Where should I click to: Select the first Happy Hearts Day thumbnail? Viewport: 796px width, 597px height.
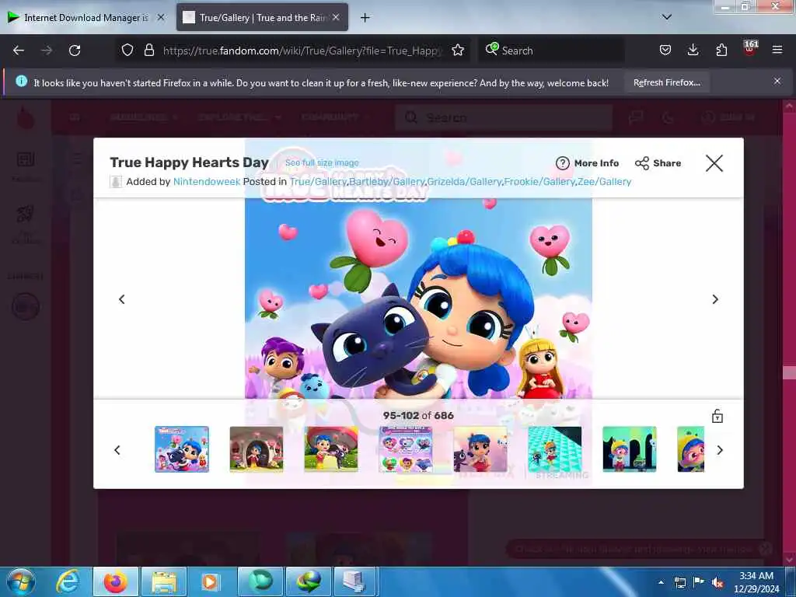[x=182, y=449]
